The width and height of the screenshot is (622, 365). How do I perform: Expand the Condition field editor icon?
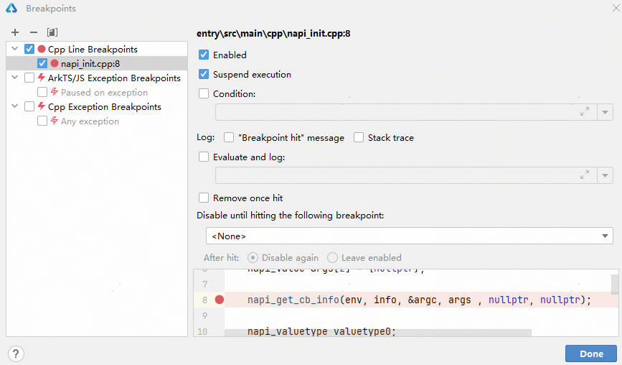(585, 112)
